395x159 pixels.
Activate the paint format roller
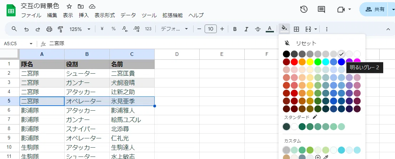click(x=60, y=29)
